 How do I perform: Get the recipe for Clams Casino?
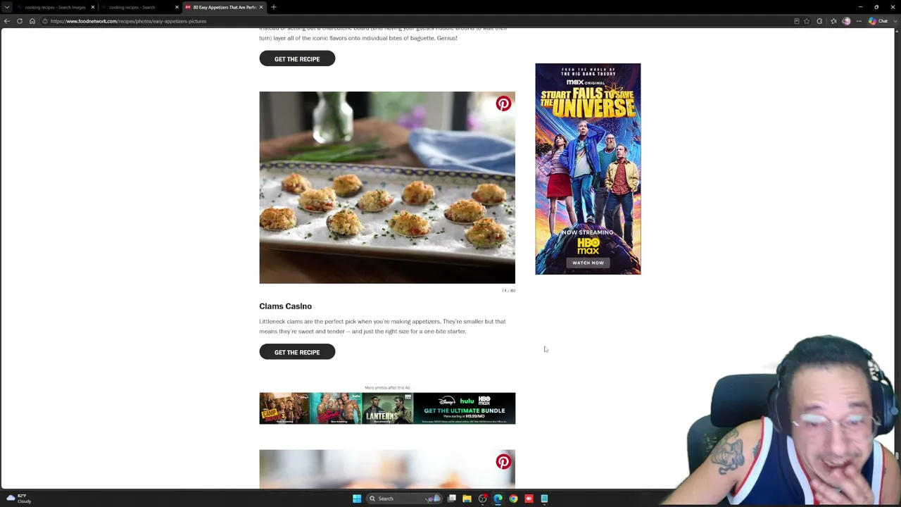pos(297,352)
